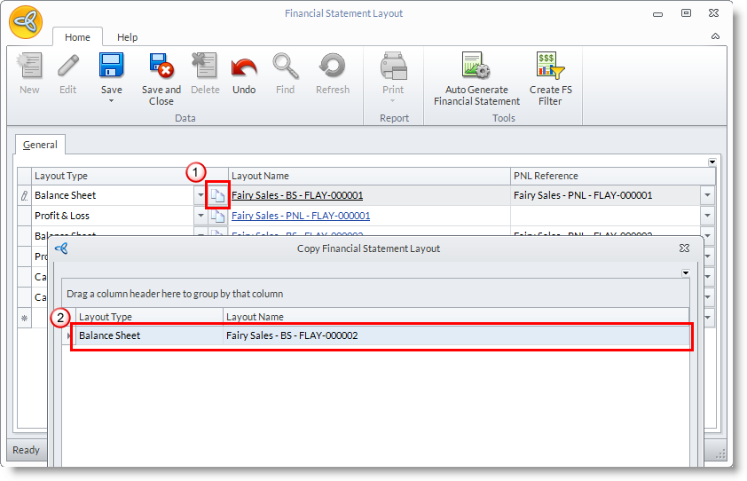Expand PNL Reference dropdown in Profit & Loss row
Screen dimensions: 747x481
pyautogui.click(x=707, y=216)
